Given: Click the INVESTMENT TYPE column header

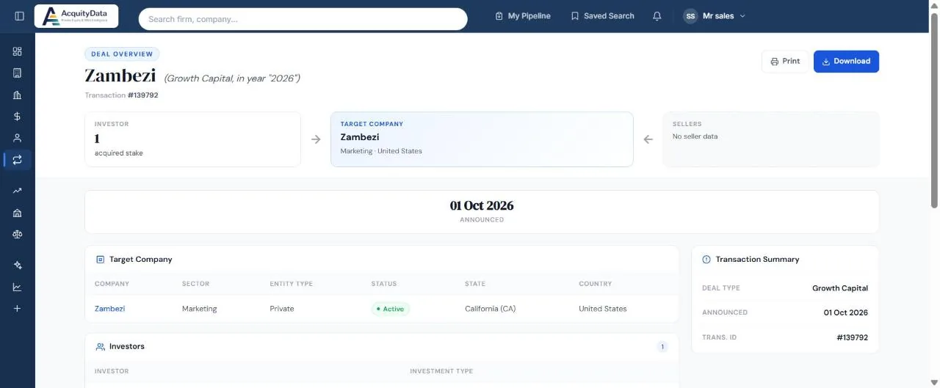Looking at the screenshot, I should (x=441, y=371).
